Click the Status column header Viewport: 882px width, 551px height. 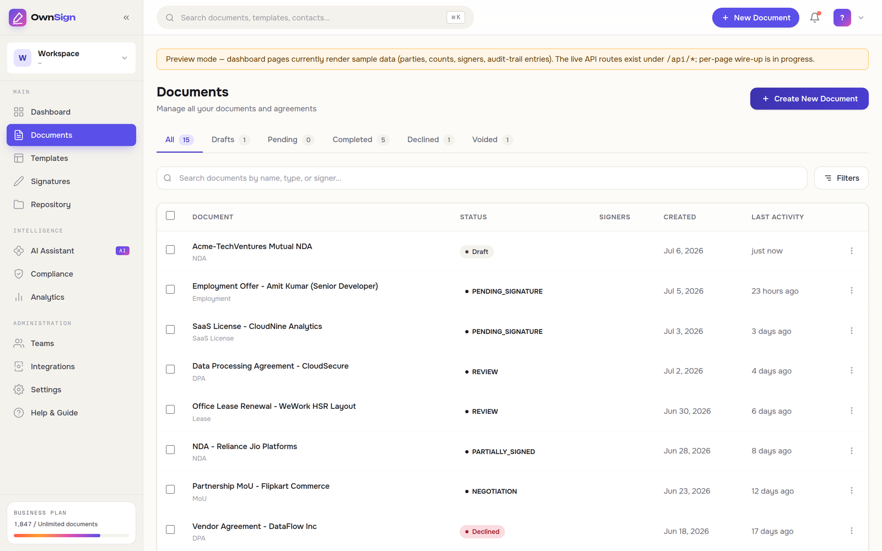(473, 217)
